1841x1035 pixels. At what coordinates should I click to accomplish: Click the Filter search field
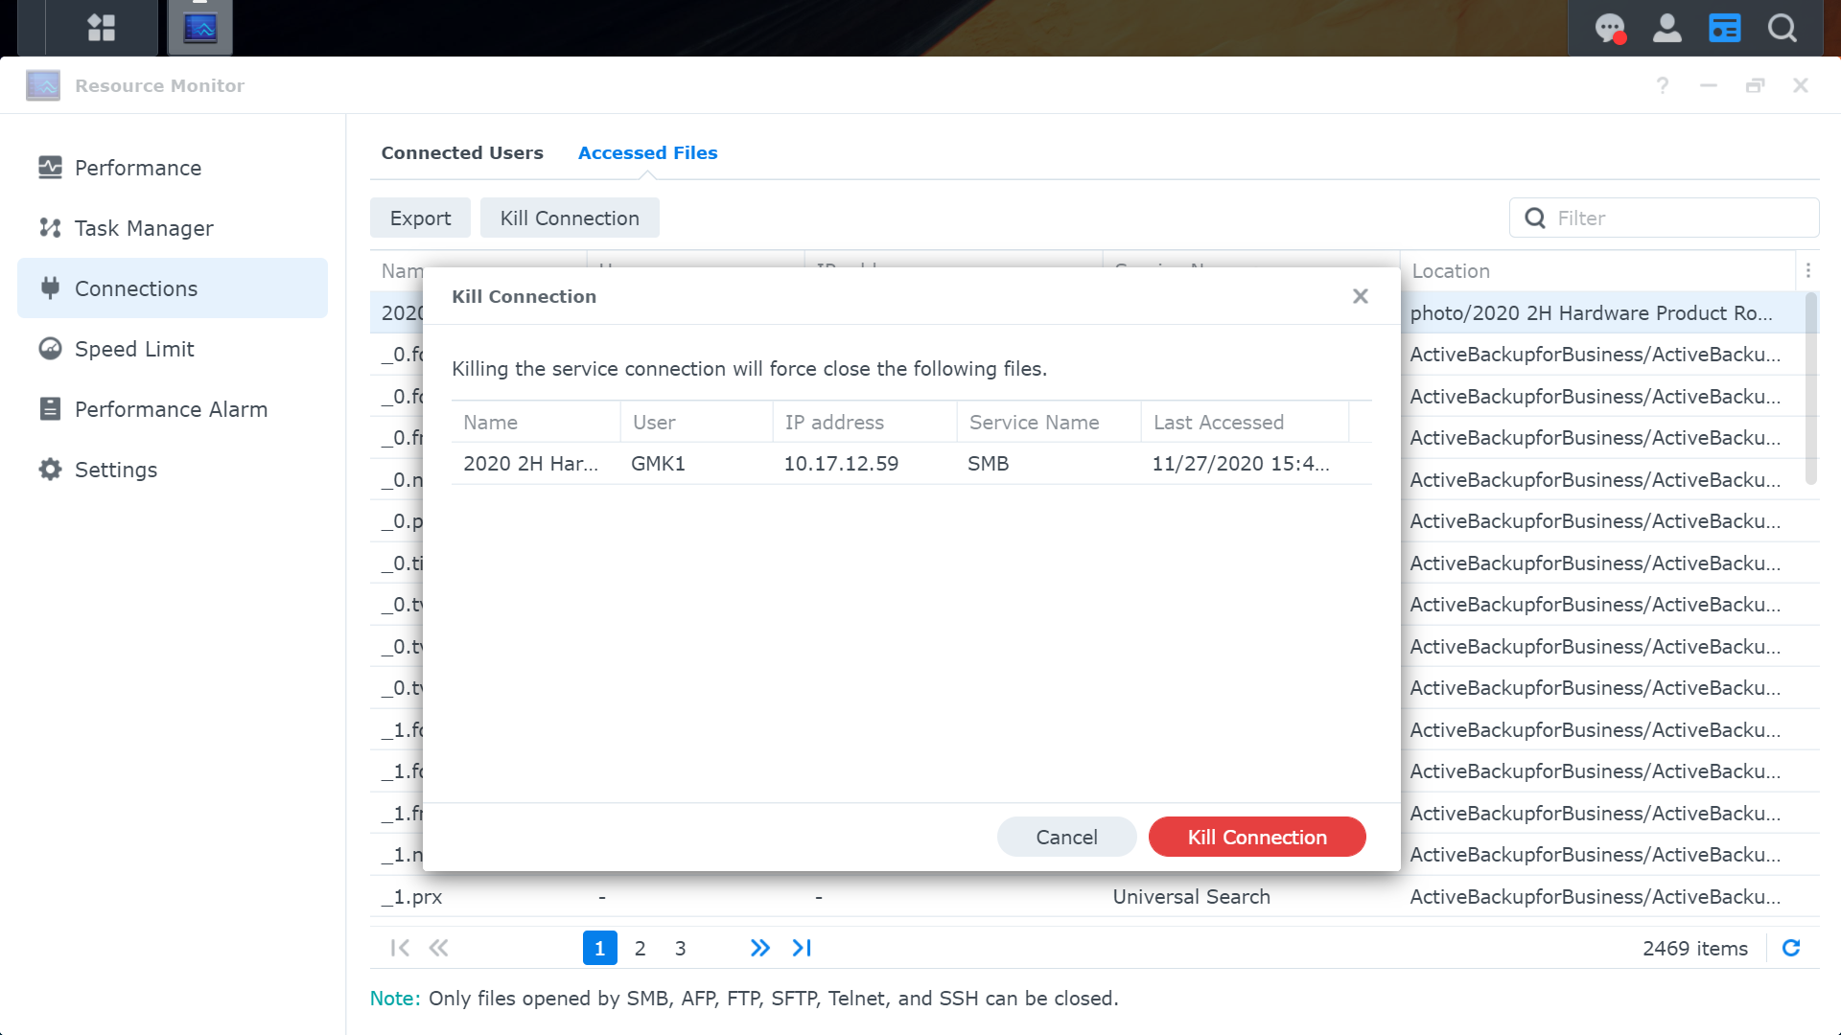[x=1678, y=218]
